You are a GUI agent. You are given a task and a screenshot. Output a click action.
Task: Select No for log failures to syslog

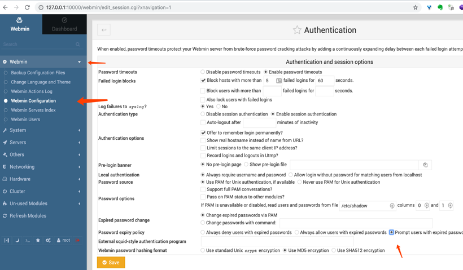[219, 107]
